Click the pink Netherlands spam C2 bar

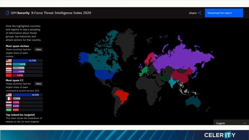[16, 102]
